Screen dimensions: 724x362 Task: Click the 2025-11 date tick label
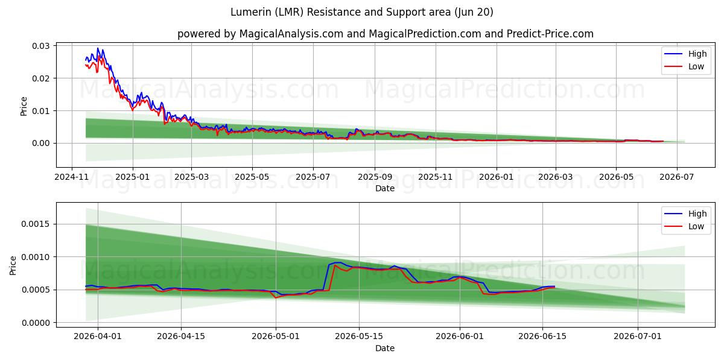coord(436,177)
